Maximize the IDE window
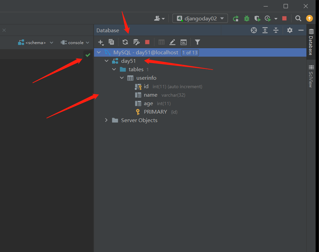The image size is (319, 252). pyautogui.click(x=286, y=6)
